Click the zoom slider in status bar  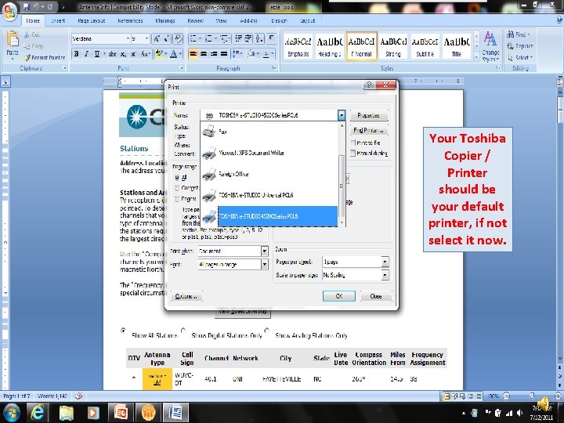(x=531, y=396)
